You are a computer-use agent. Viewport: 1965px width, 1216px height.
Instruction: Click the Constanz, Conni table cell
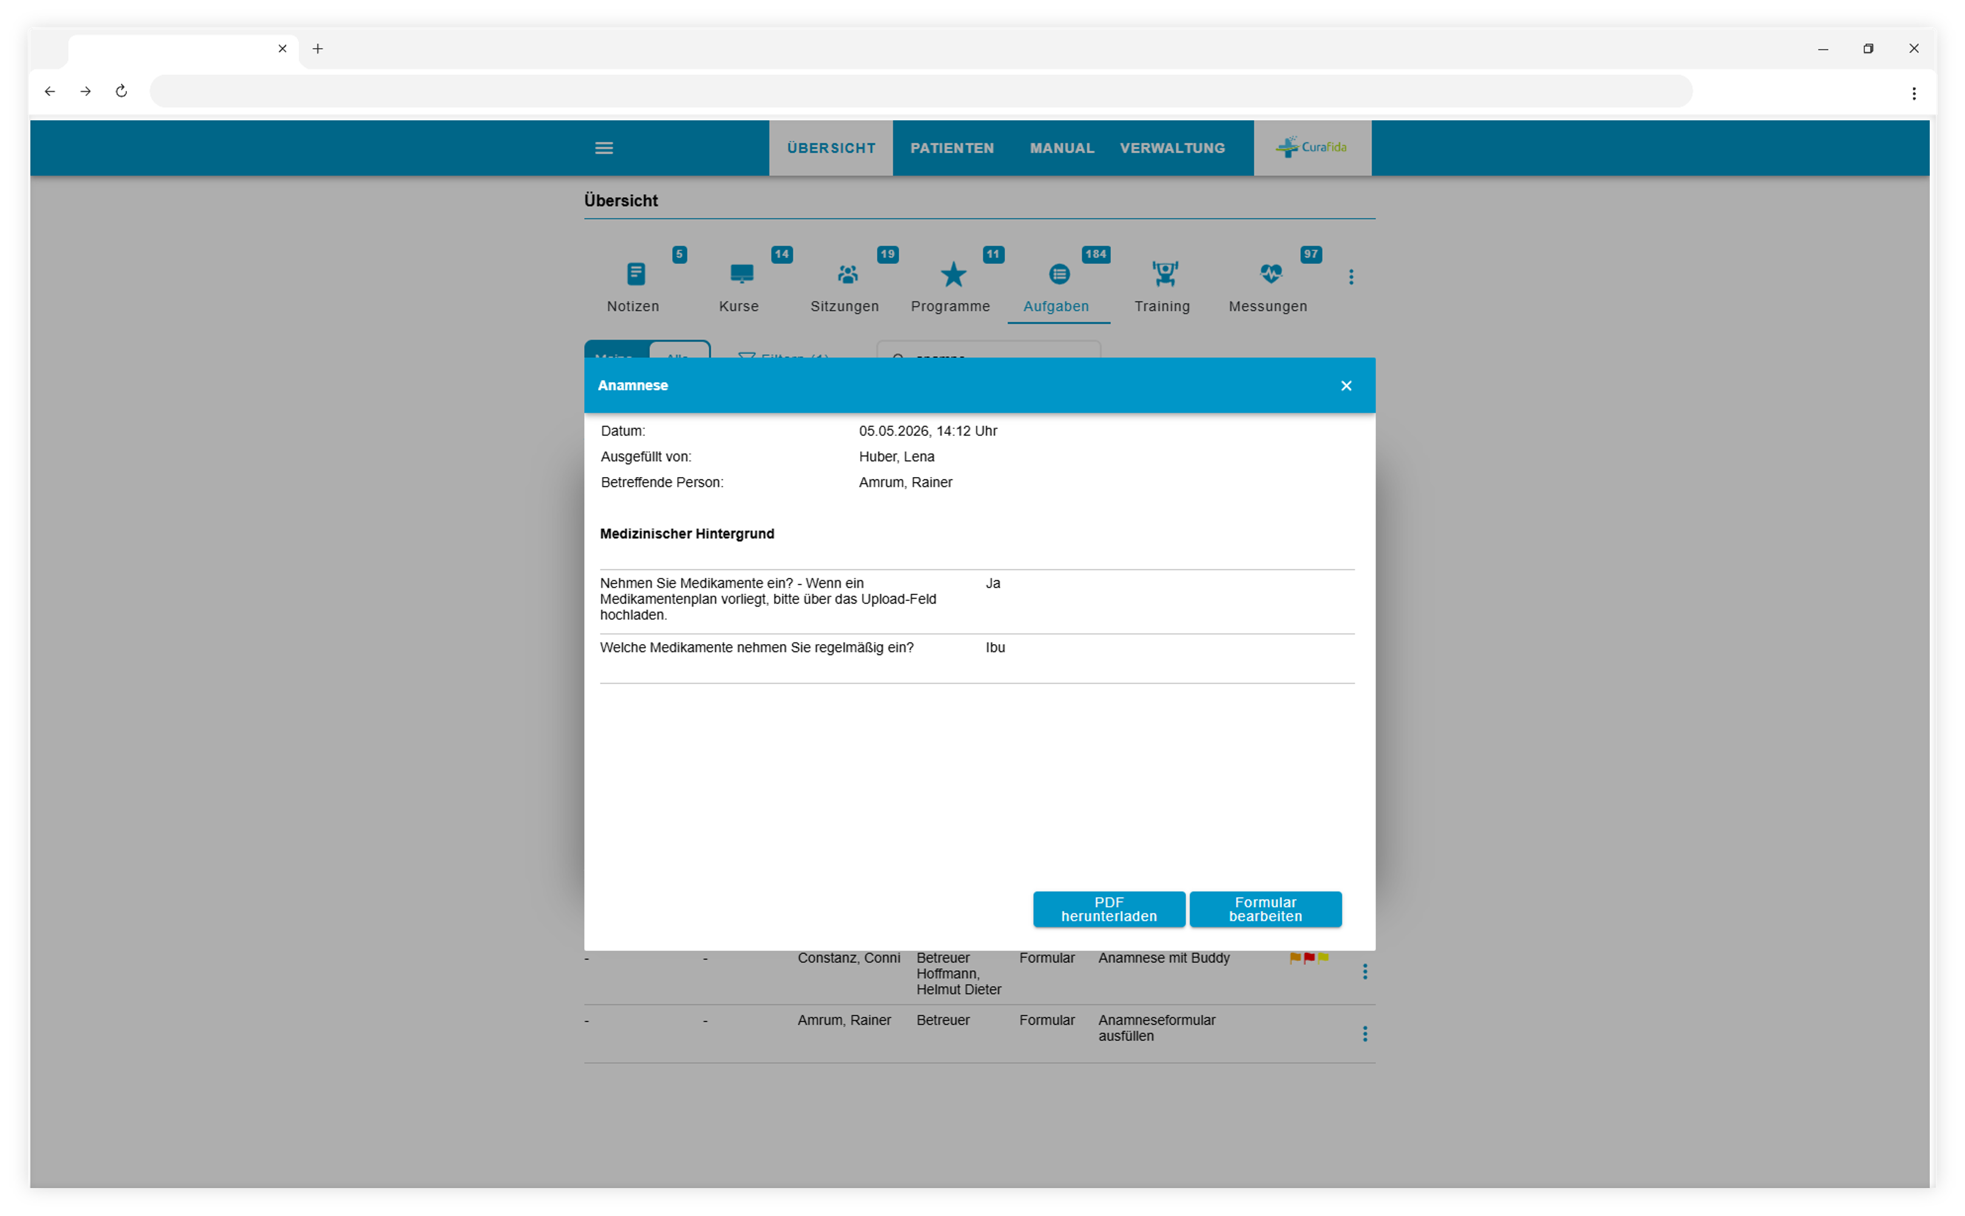848,958
